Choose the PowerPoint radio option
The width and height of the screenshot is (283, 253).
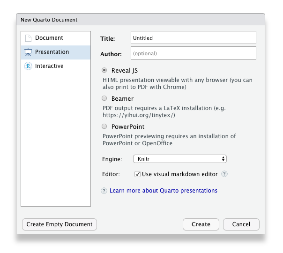tap(104, 126)
